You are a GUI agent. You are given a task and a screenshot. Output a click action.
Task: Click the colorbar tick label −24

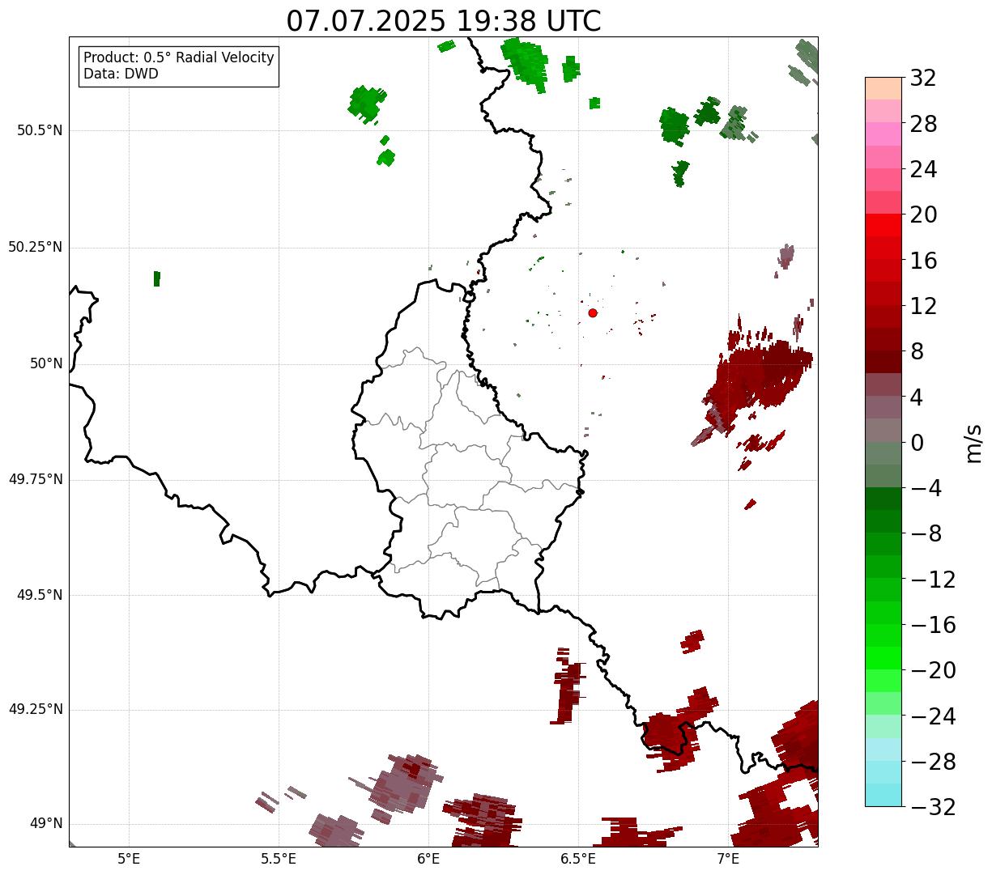pos(933,716)
